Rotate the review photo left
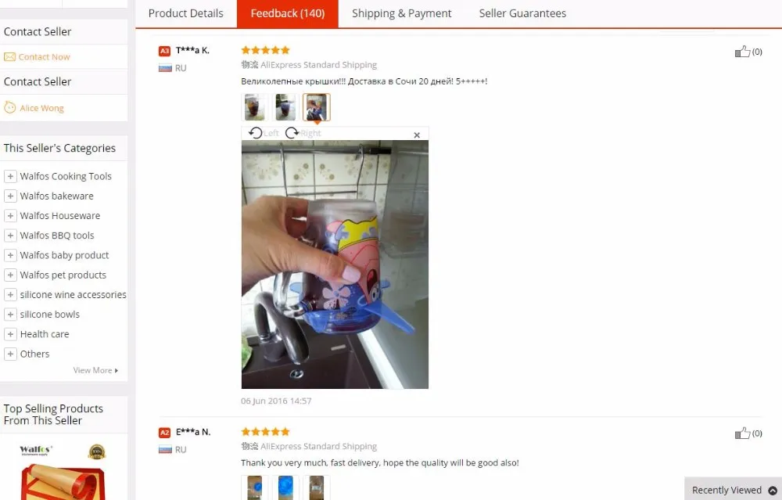Viewport: 782px width, 500px height. coord(264,133)
